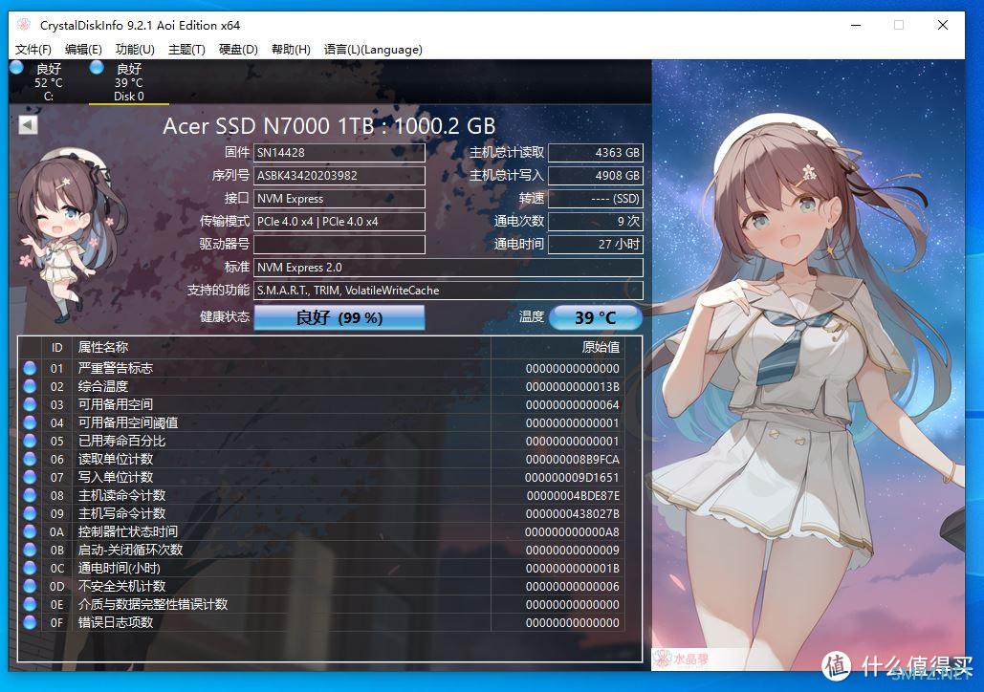Click the status orb for attribute 0C 通电时间(小时)

30,568
